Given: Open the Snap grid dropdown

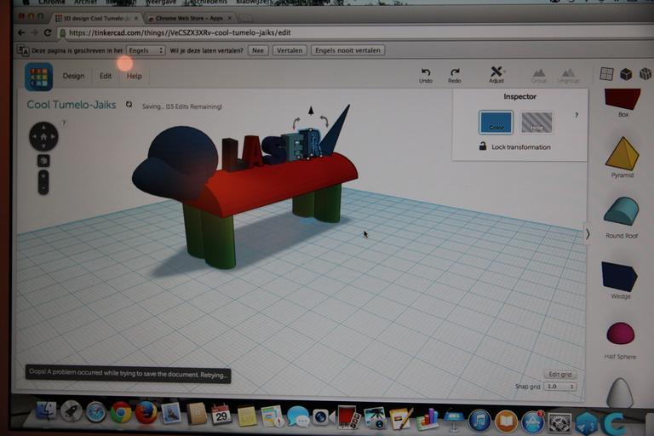Looking at the screenshot, I should click(560, 387).
